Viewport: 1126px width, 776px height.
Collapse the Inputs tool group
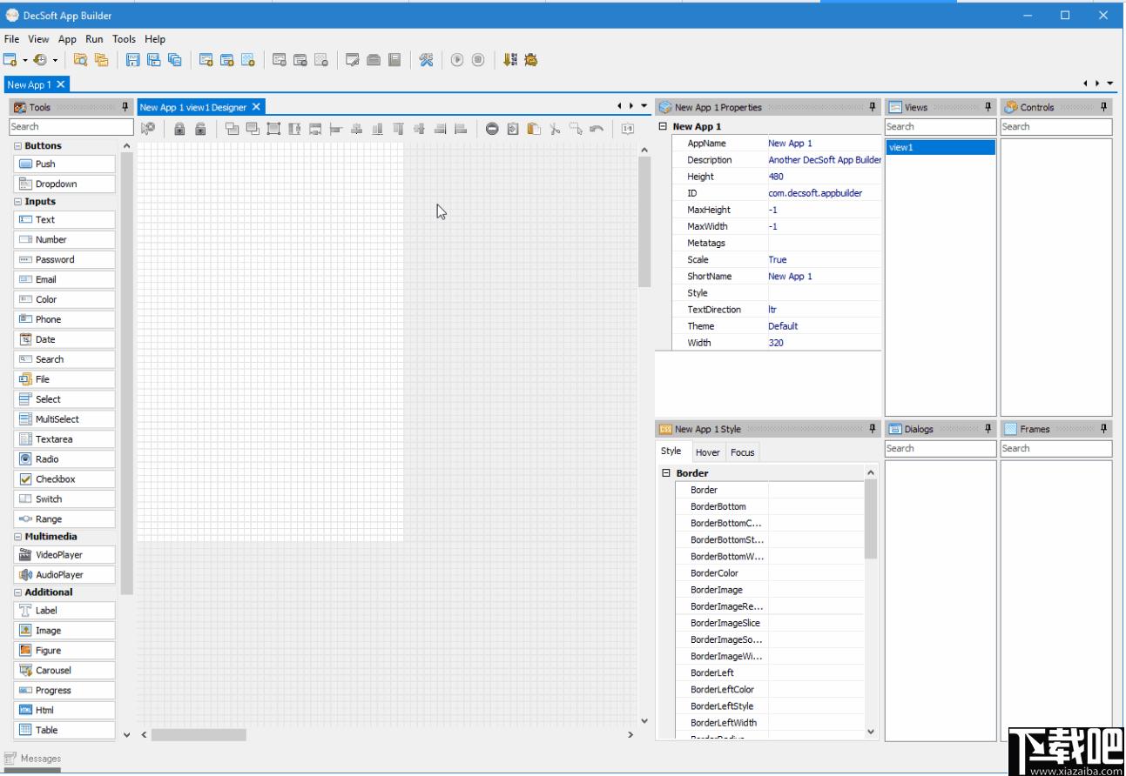pos(18,202)
